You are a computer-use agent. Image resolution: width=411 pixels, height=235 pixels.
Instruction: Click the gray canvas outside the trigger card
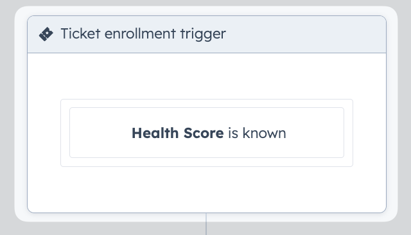pos(7,118)
